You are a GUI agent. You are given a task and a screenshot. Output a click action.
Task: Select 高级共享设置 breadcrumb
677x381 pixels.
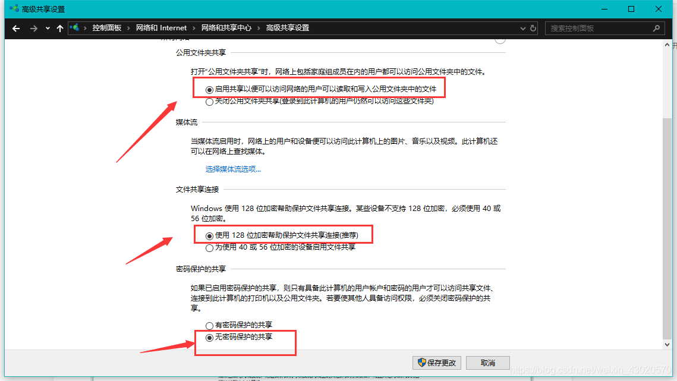(288, 28)
